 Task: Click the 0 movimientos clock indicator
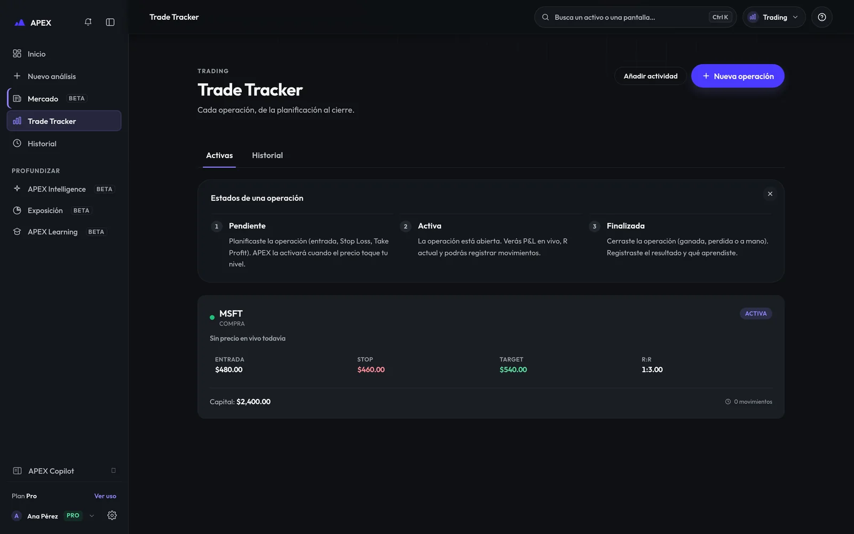[x=749, y=402]
